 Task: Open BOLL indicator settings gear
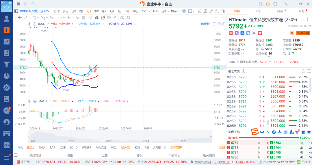[30, 24]
